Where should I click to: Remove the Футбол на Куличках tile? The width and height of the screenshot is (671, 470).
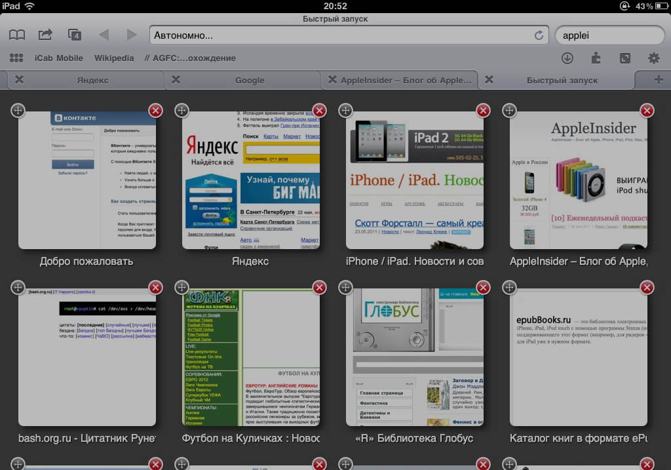click(319, 287)
